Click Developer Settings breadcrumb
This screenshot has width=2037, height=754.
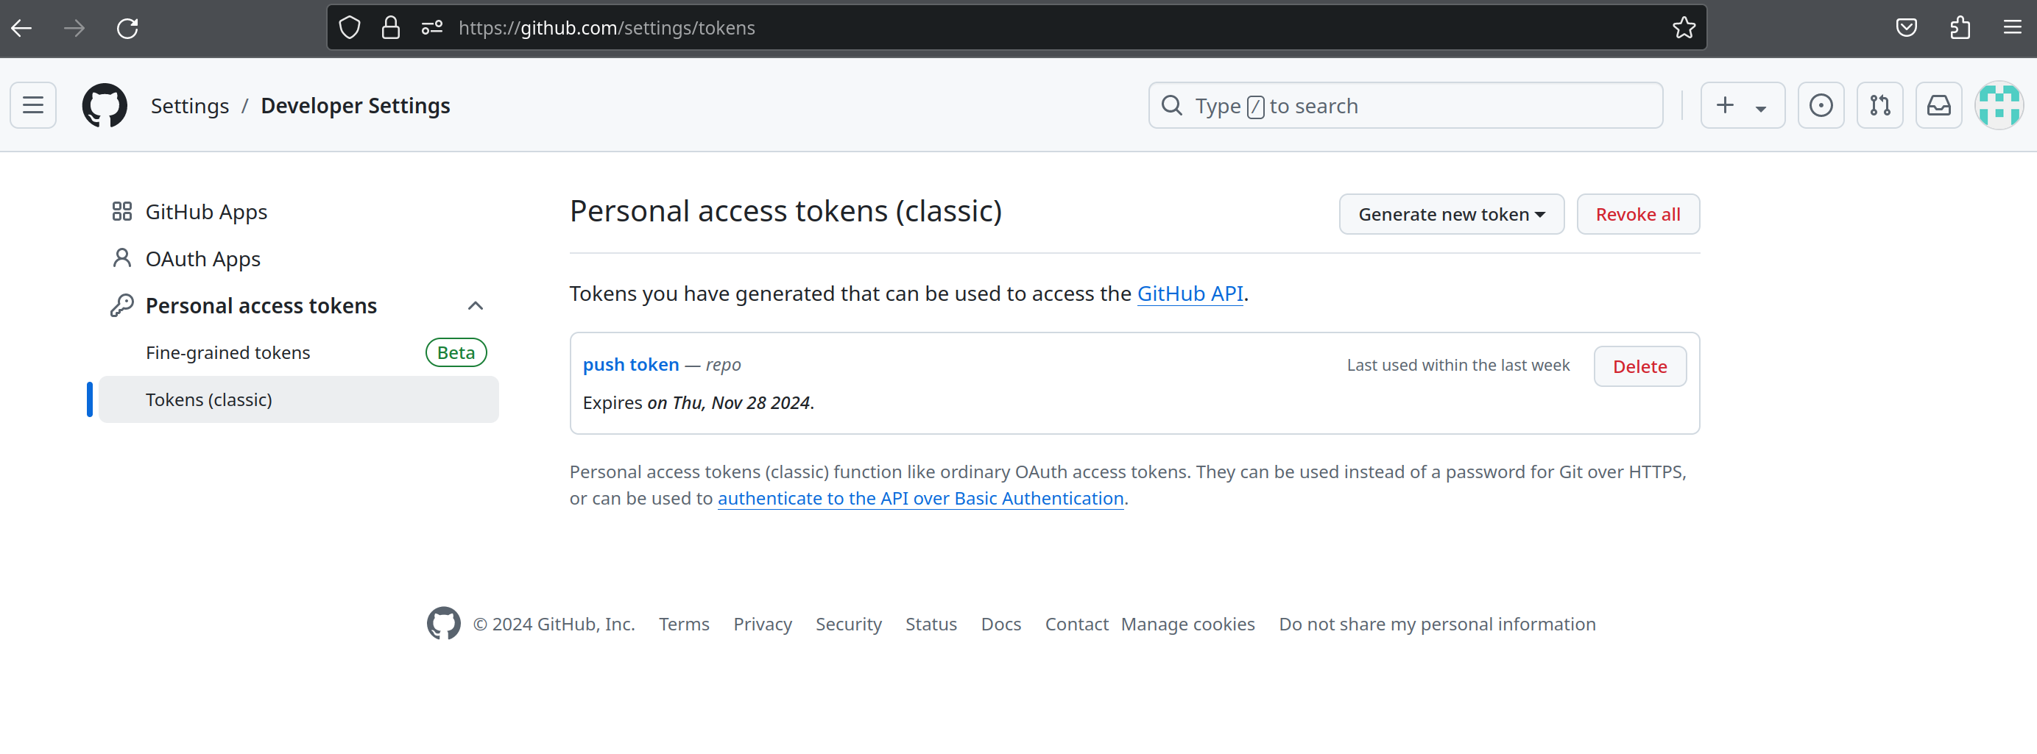[x=355, y=106]
